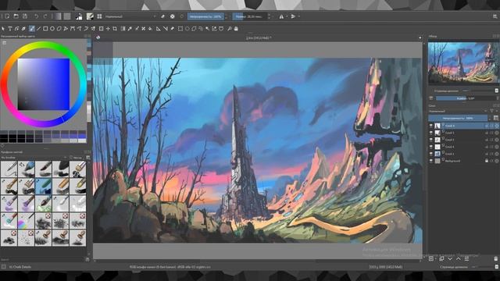Viewport: 500px width, 281px height.
Task: Open an existing file via folder icon
Action: 16,16
